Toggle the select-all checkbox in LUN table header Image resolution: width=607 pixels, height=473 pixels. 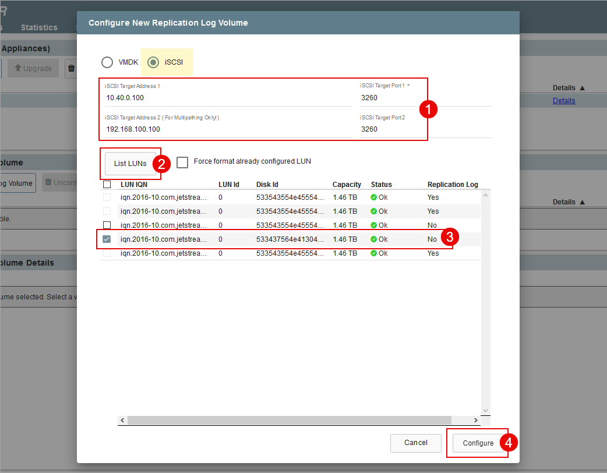point(107,185)
